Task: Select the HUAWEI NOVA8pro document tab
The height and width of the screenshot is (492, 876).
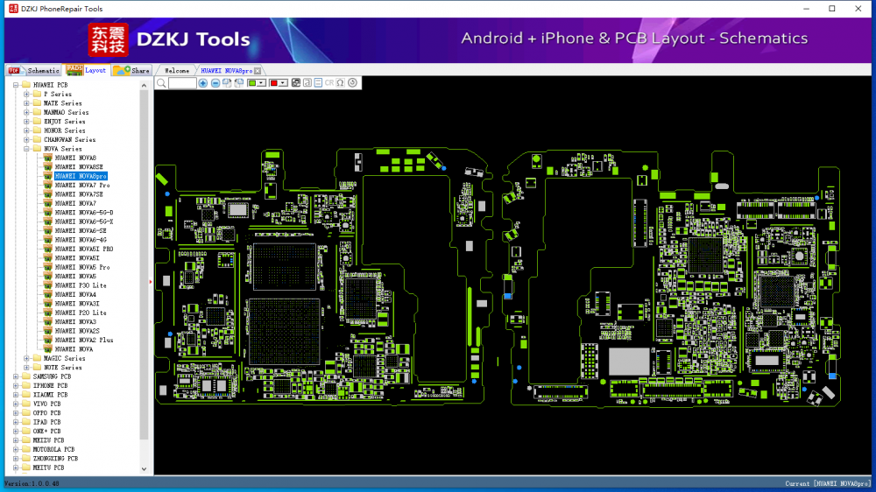Action: pyautogui.click(x=226, y=71)
